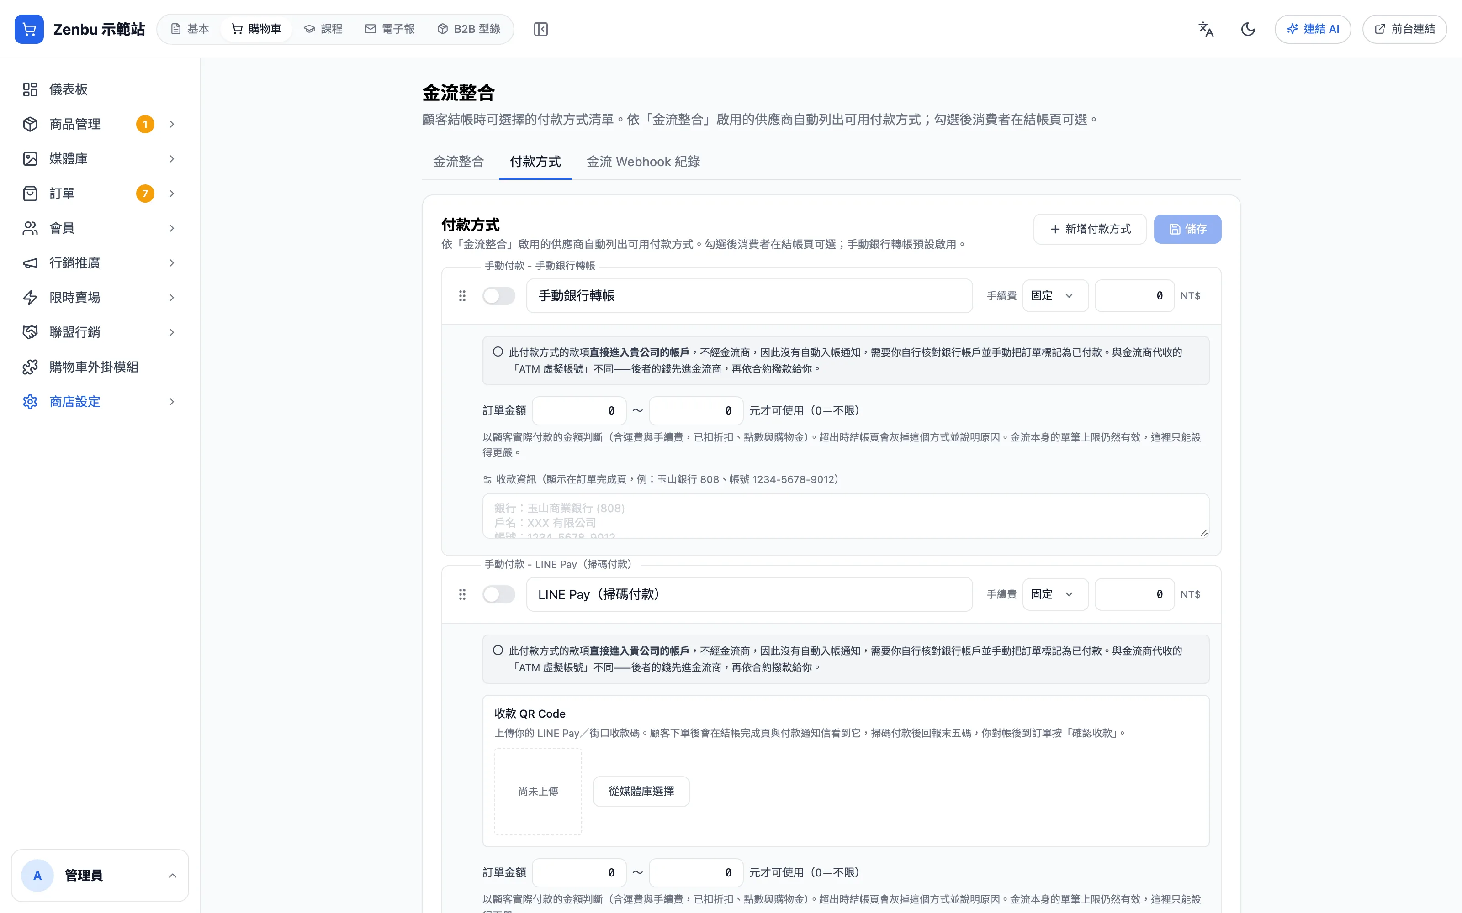Open the 金流 Webhook 紀錄 tab
Image resolution: width=1462 pixels, height=913 pixels.
coord(643,162)
